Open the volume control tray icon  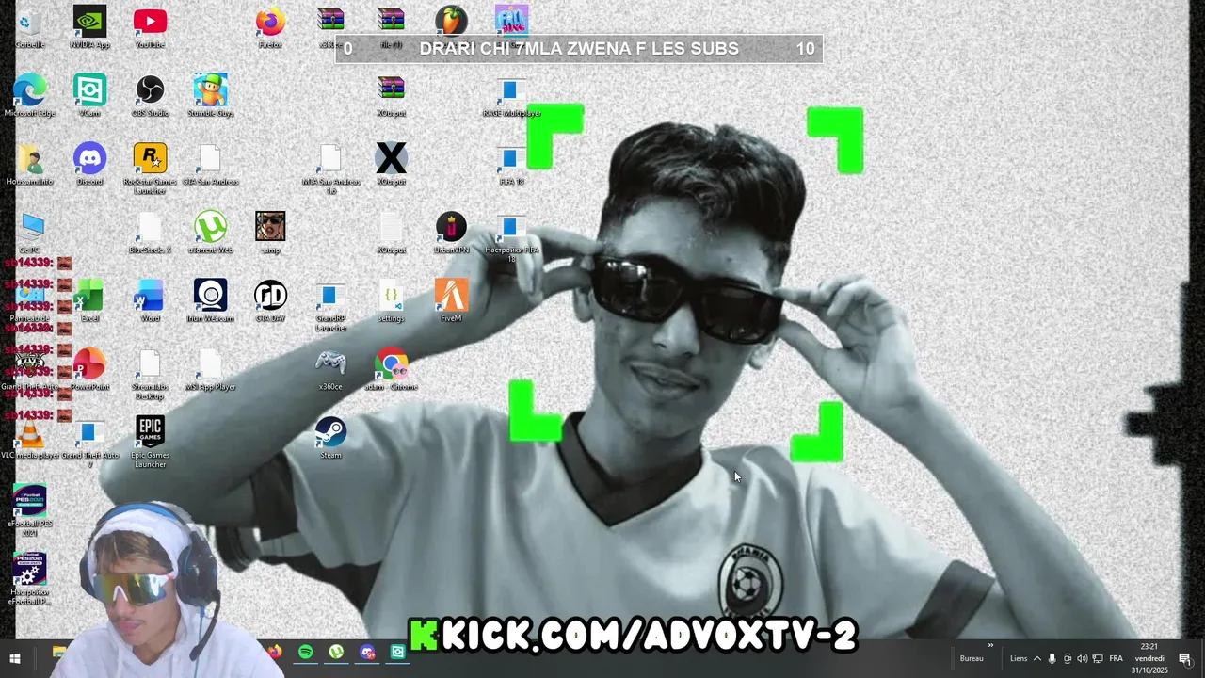point(1083,659)
